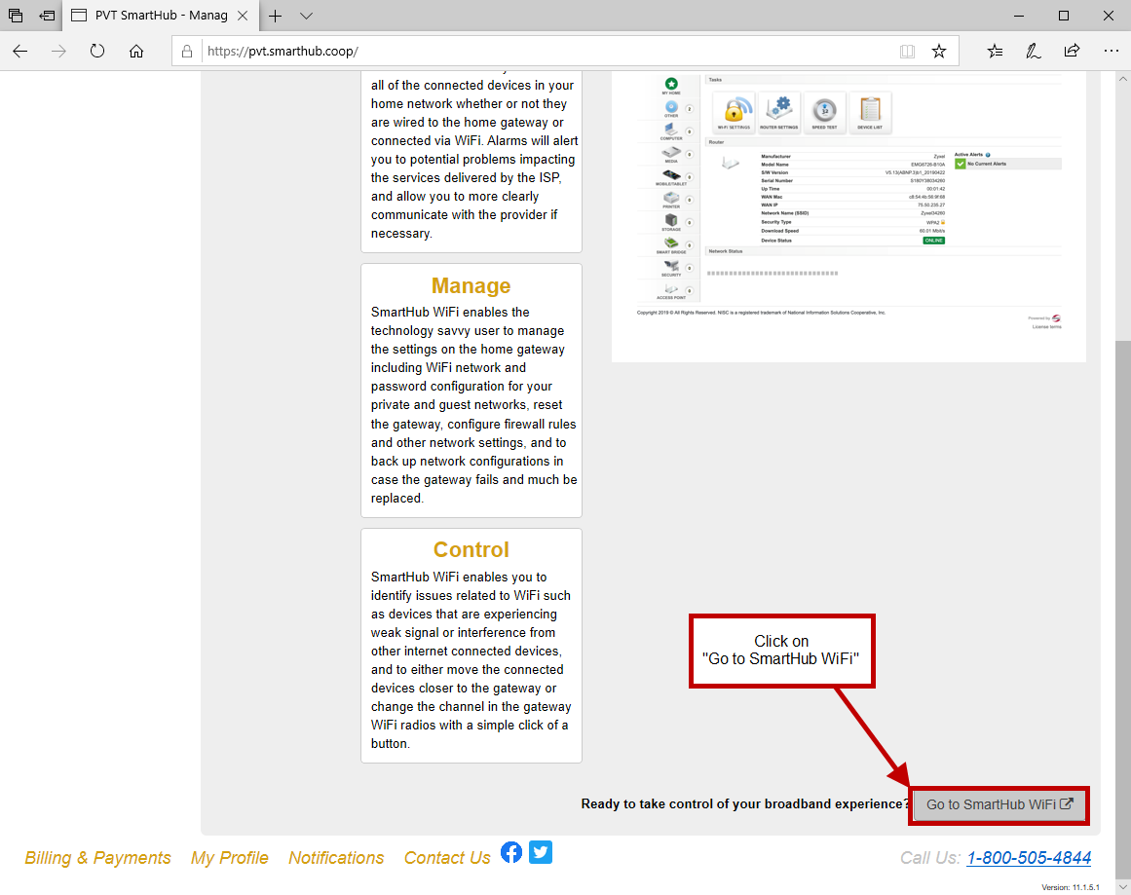This screenshot has height=895, width=1131.
Task: Click the SmartHub WiFi dashboard preview image
Action: tap(848, 216)
